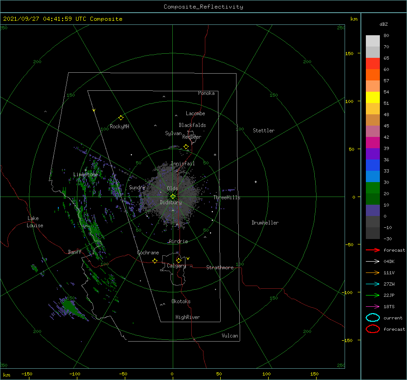
Task: Click the yellow radar site marker near Didsbury
Action: [173, 197]
